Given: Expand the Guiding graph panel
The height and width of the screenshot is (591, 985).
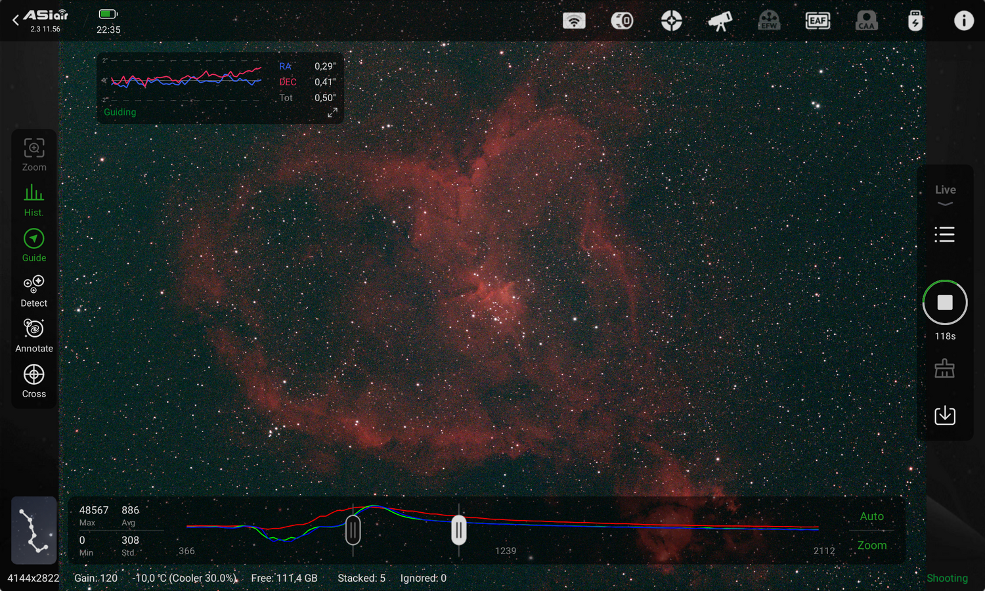Looking at the screenshot, I should point(332,112).
